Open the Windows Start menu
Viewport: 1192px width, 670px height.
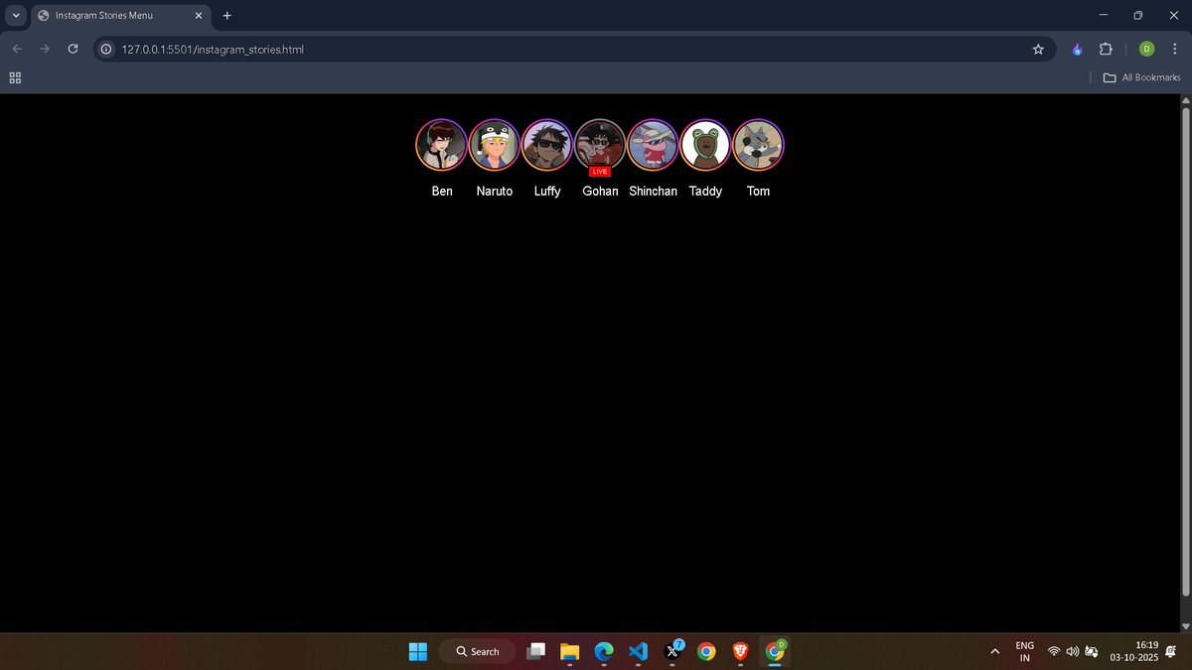418,651
